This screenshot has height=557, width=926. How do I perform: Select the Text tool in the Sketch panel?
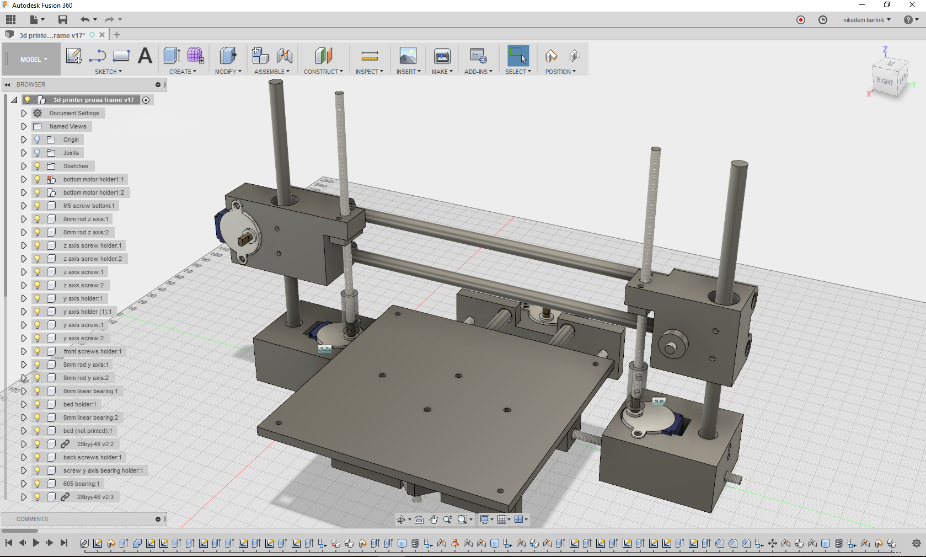(145, 56)
